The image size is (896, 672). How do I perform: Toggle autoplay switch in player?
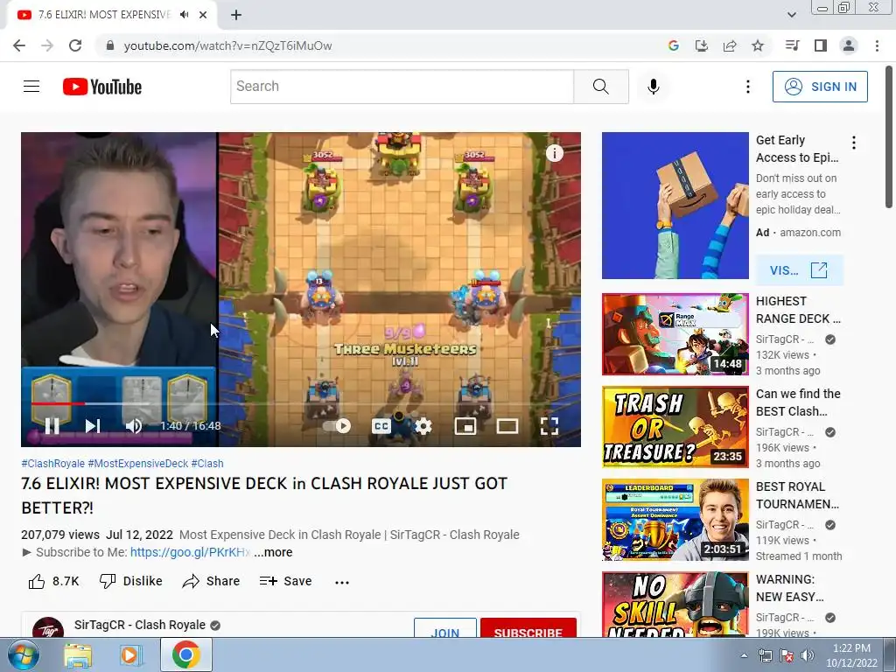(x=337, y=426)
